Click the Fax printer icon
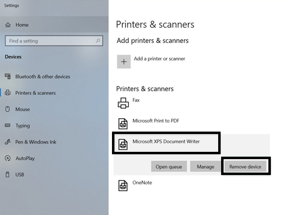Screen dimensions: 294x215 pyautogui.click(x=123, y=103)
